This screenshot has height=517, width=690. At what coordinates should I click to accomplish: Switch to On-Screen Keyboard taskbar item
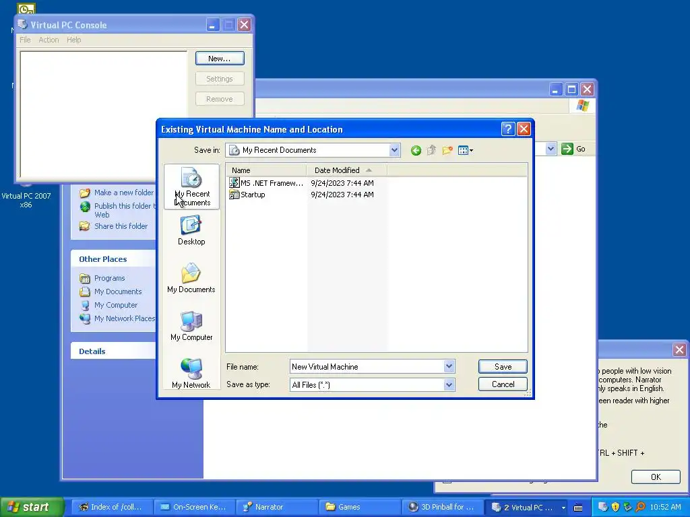[x=195, y=507]
